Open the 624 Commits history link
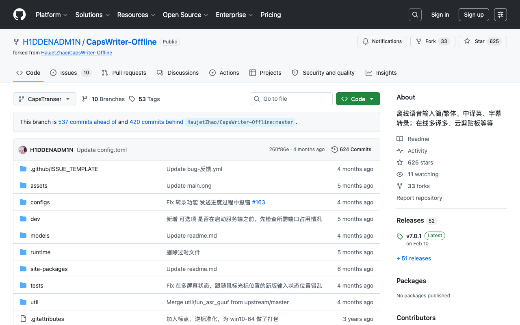The height and width of the screenshot is (325, 520). [x=351, y=149]
